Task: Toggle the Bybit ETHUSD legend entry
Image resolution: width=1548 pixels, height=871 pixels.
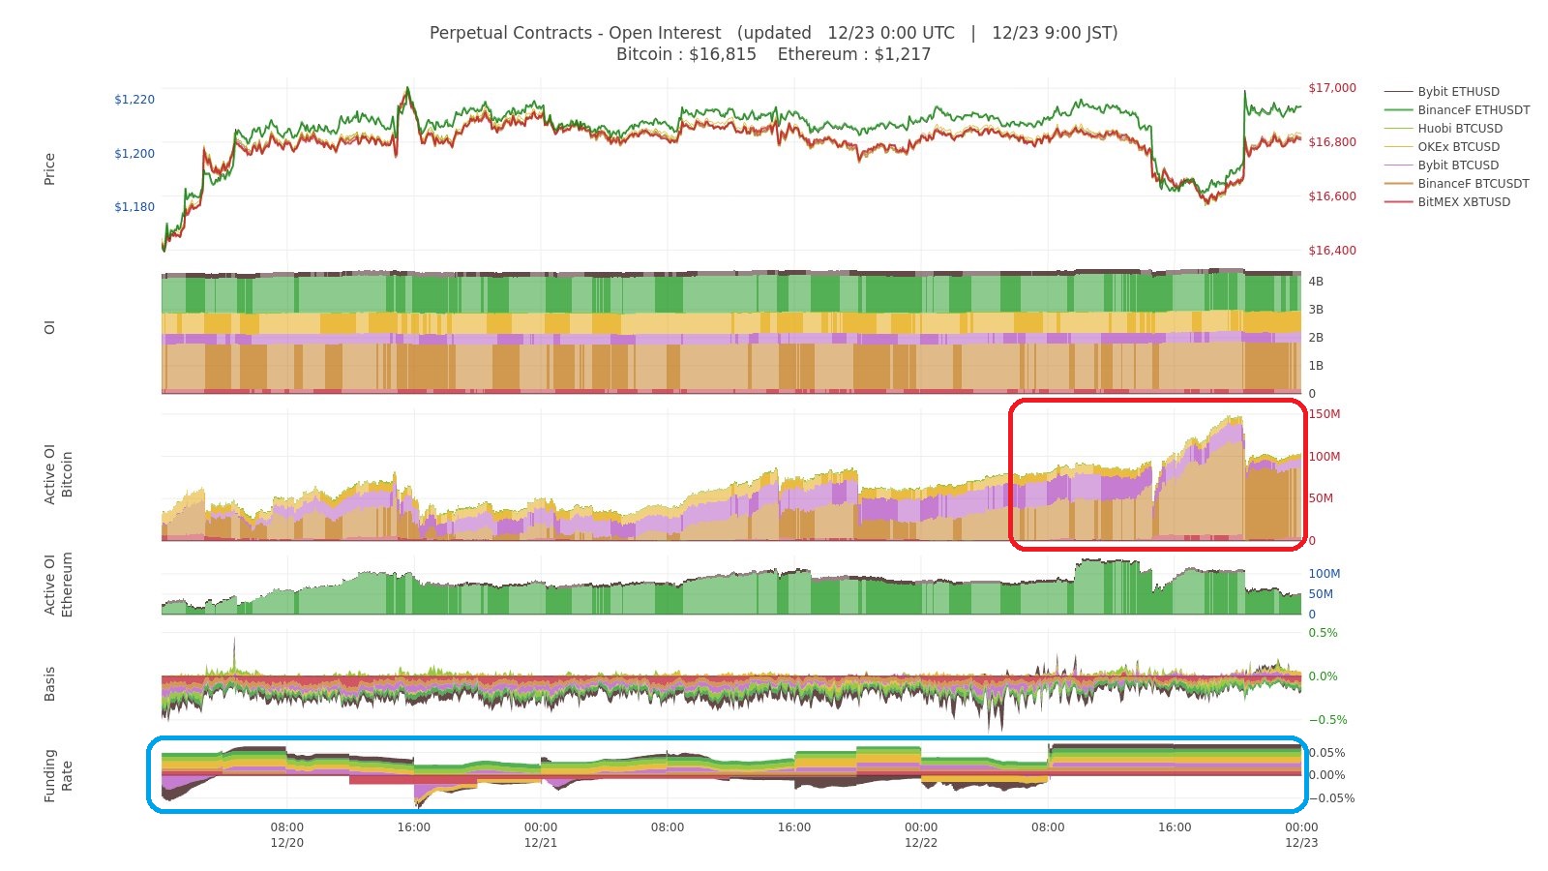Action: (1458, 92)
